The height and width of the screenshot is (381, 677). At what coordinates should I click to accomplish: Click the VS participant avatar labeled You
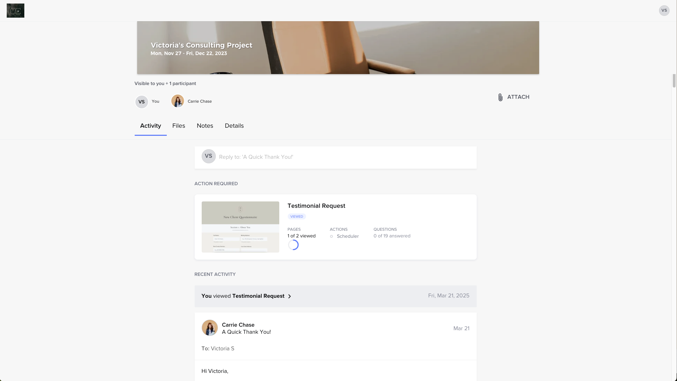(x=142, y=102)
